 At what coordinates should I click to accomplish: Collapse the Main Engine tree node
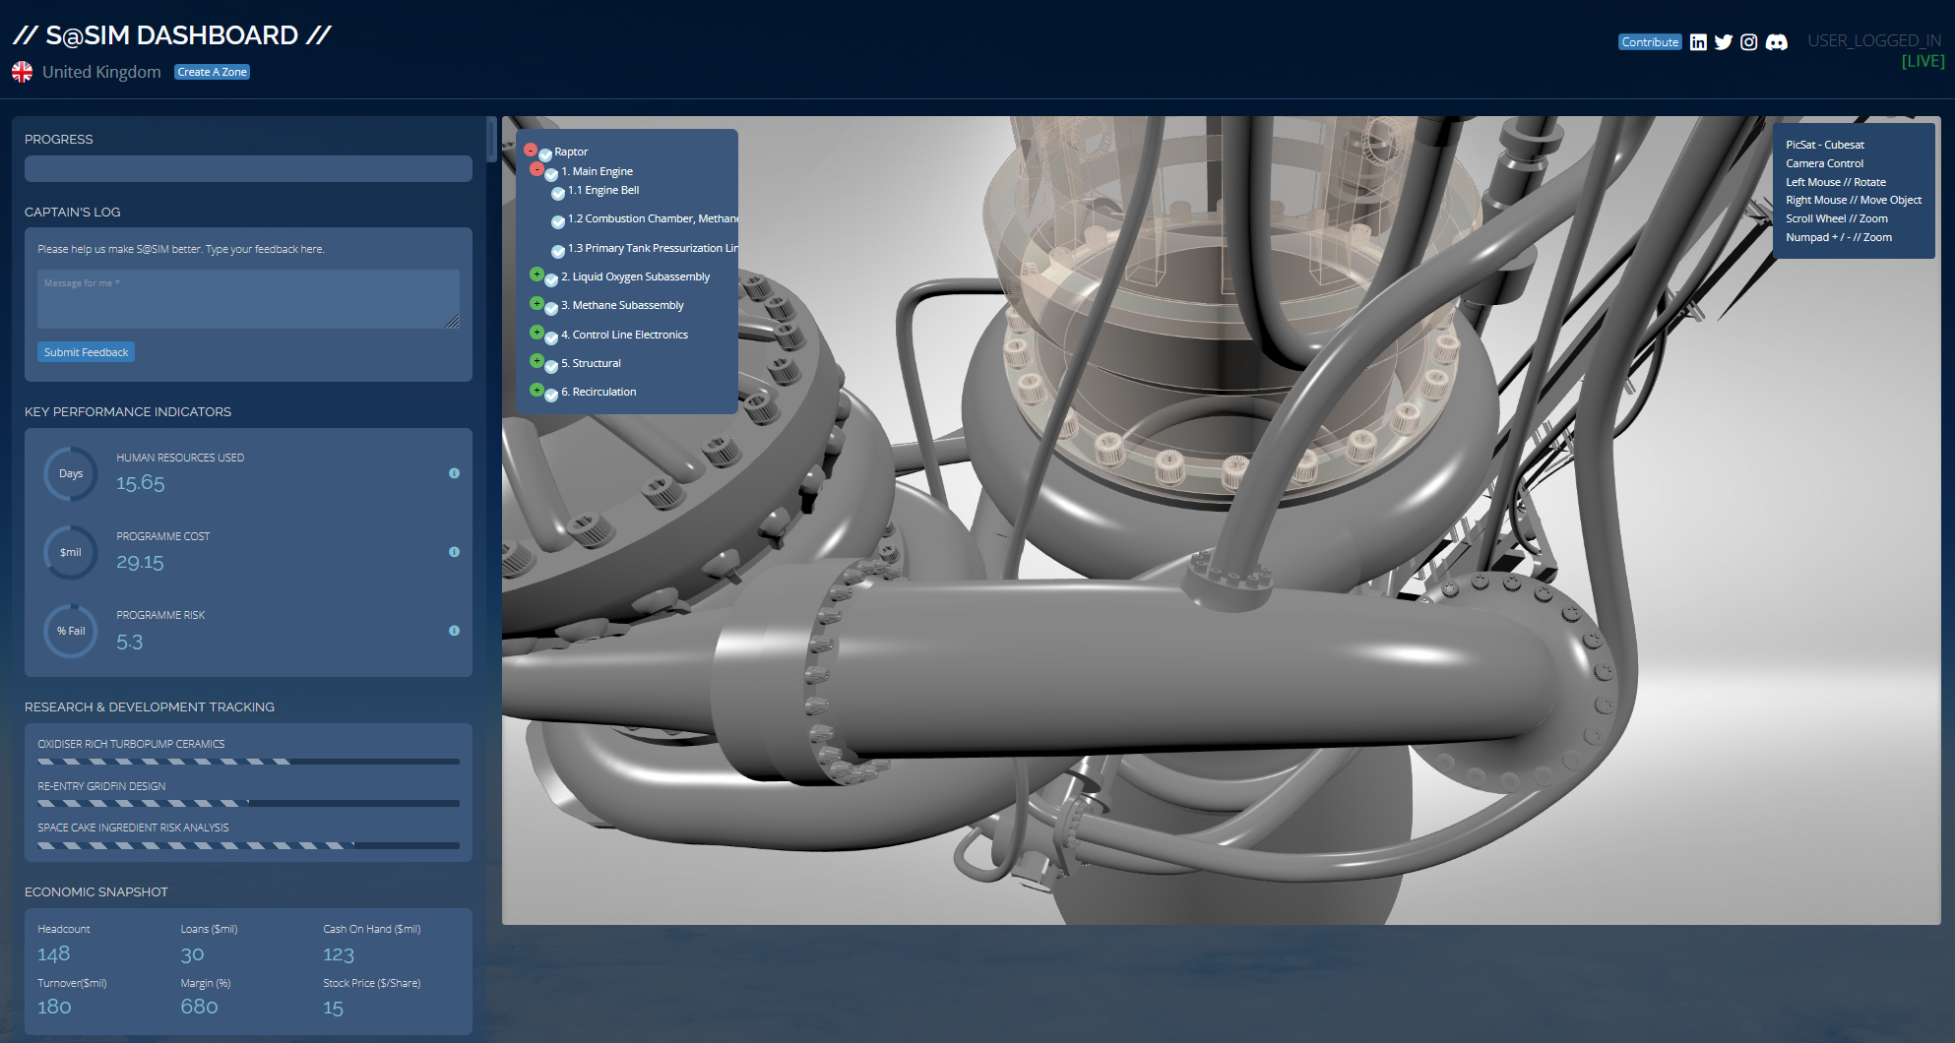click(537, 168)
